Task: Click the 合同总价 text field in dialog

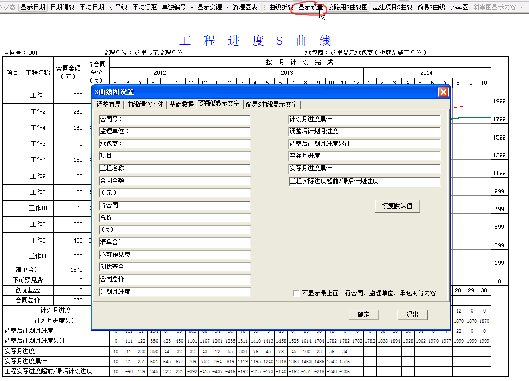Action: [174, 279]
